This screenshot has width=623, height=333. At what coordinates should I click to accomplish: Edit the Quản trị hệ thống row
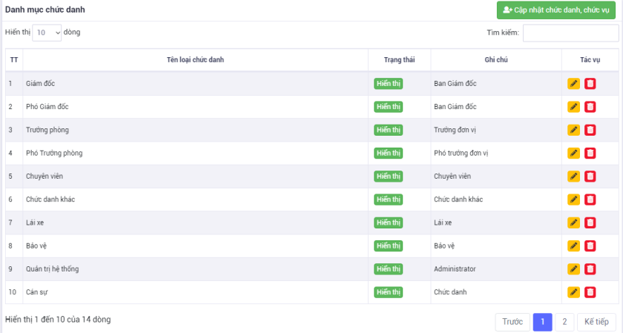point(573,269)
